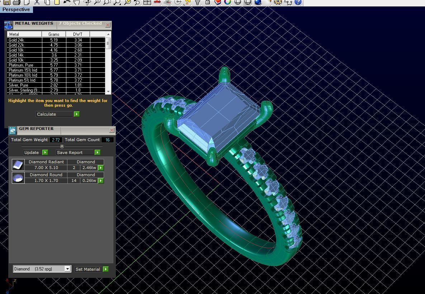
Task: Click green arrow beside 0.26tw
Action: [100, 180]
